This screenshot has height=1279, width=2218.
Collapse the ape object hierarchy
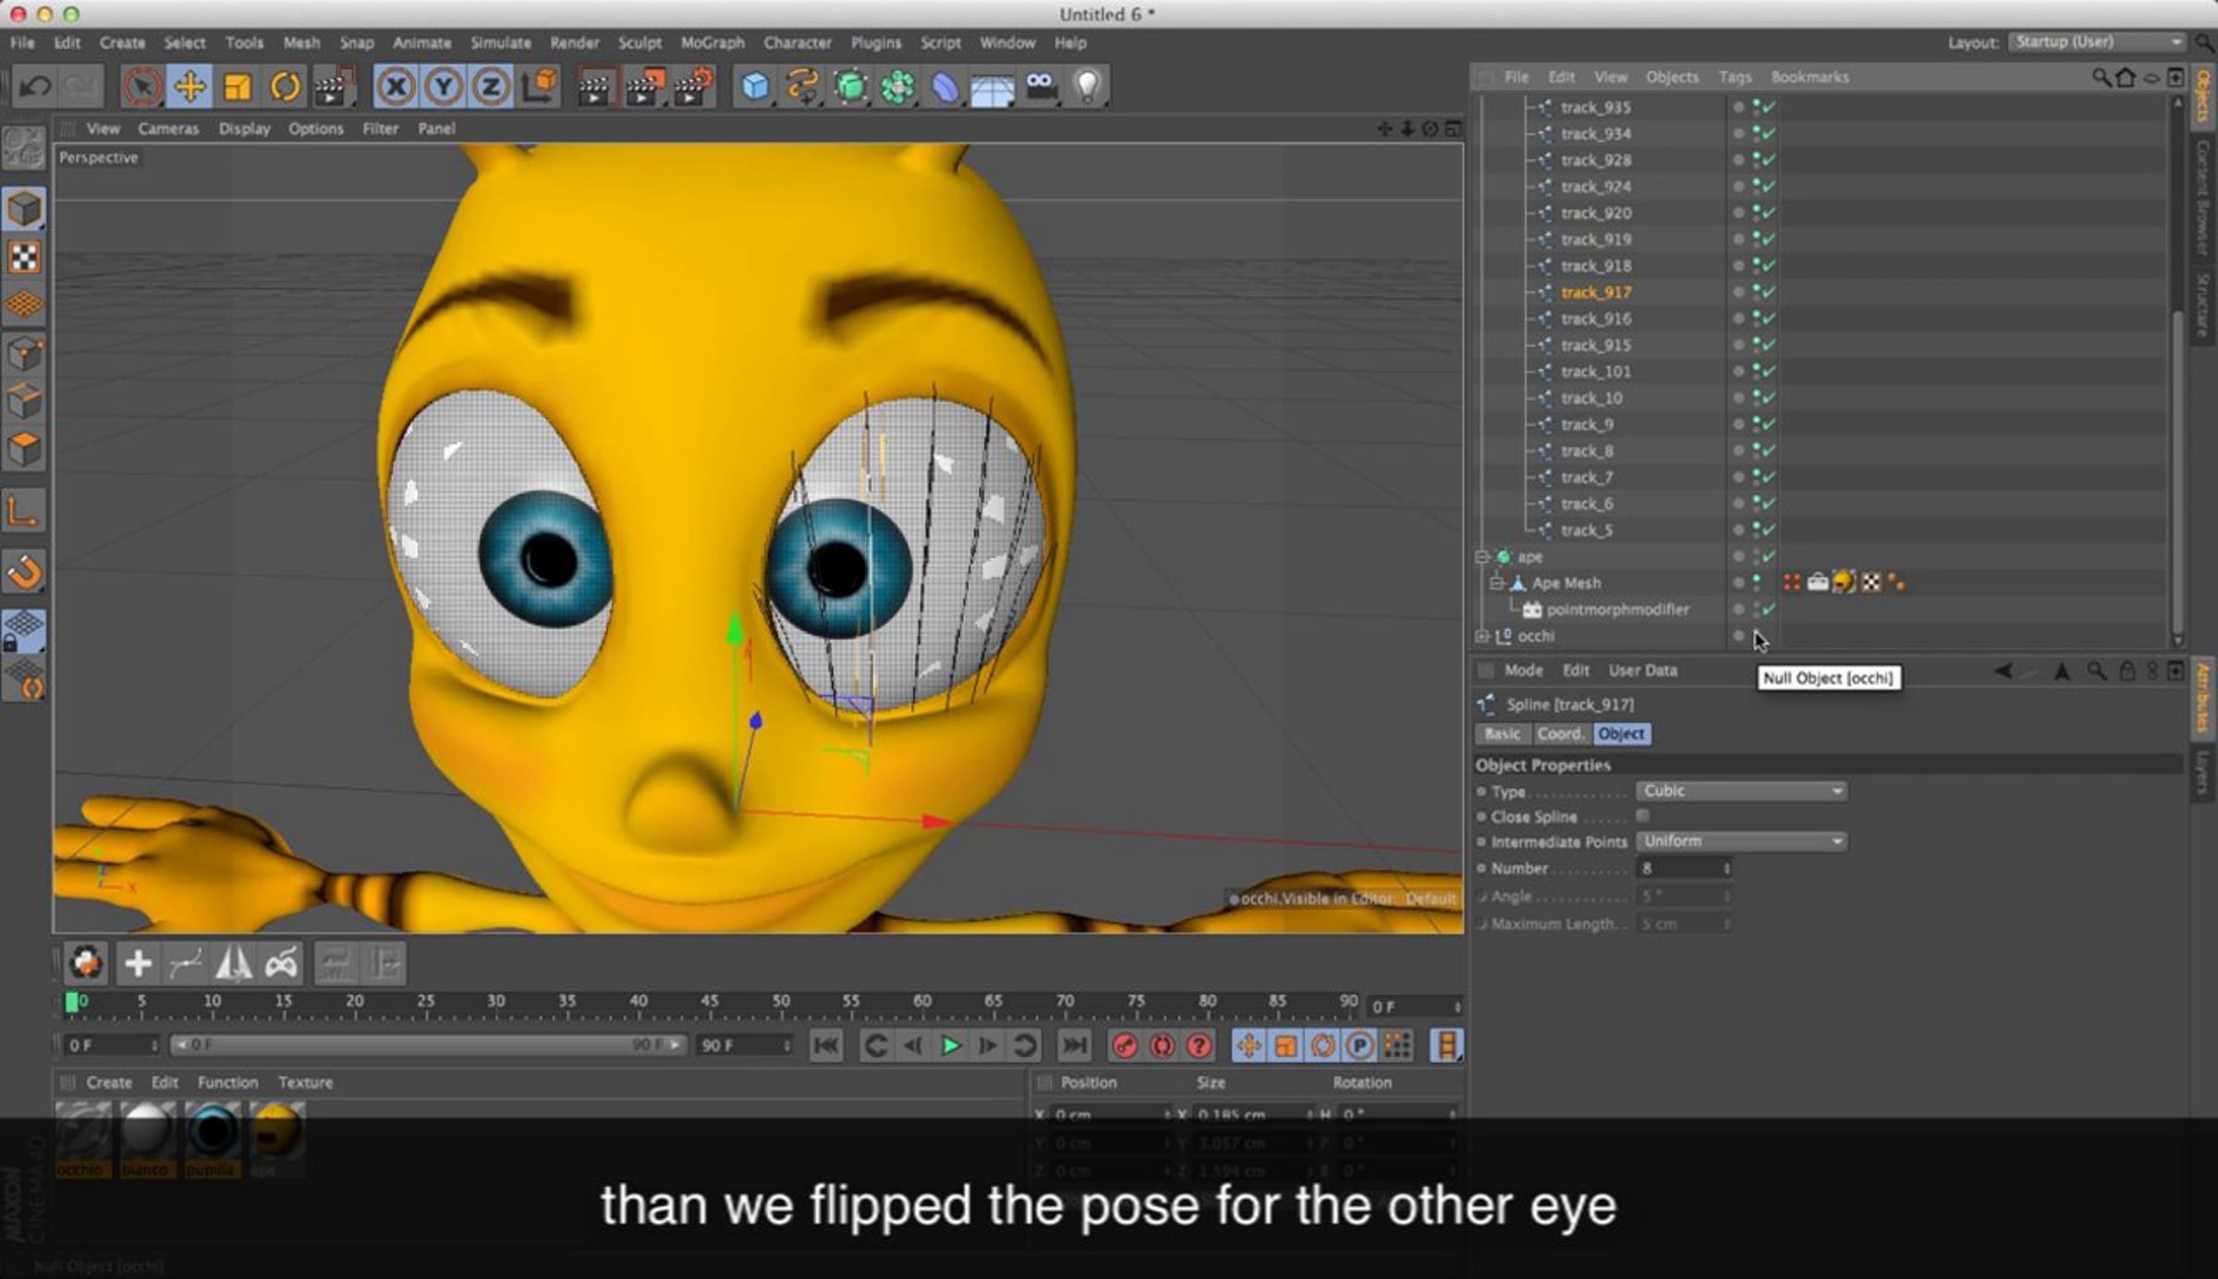click(1482, 556)
